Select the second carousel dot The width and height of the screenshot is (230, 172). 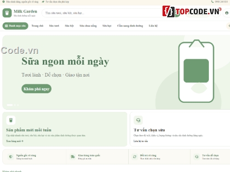pos(15,105)
